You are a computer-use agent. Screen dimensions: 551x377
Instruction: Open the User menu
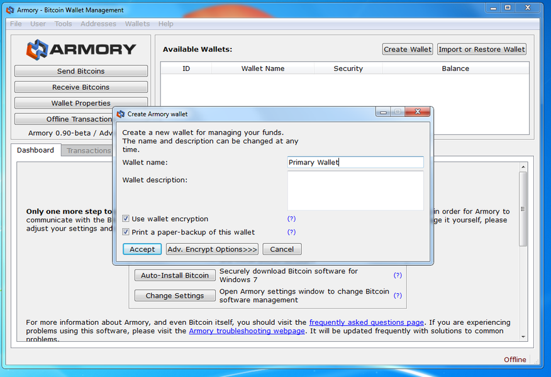point(38,24)
